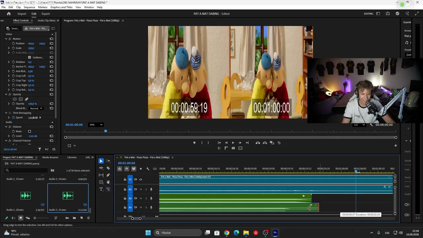423x238 pixels.
Task: Click the Extract button in Program Monitor
Action: pyautogui.click(x=265, y=143)
